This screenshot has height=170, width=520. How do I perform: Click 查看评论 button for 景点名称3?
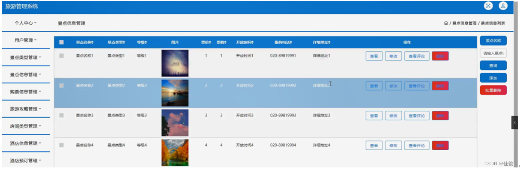417,116
